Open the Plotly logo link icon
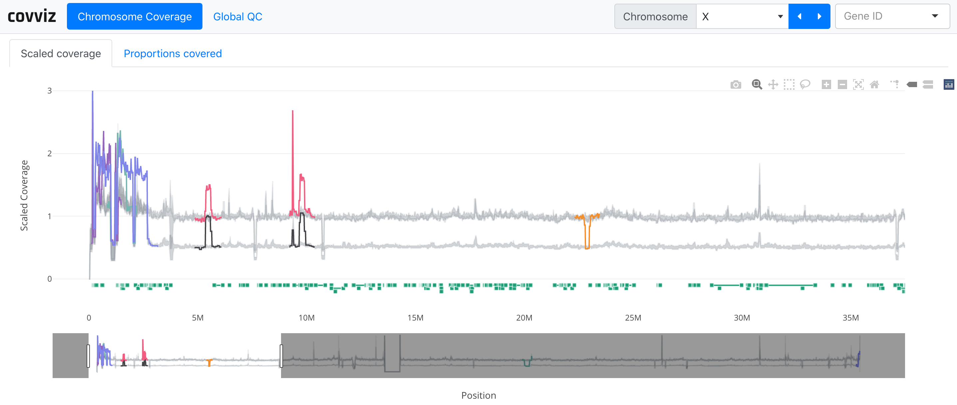Viewport: 957px width, 405px height. pos(948,84)
